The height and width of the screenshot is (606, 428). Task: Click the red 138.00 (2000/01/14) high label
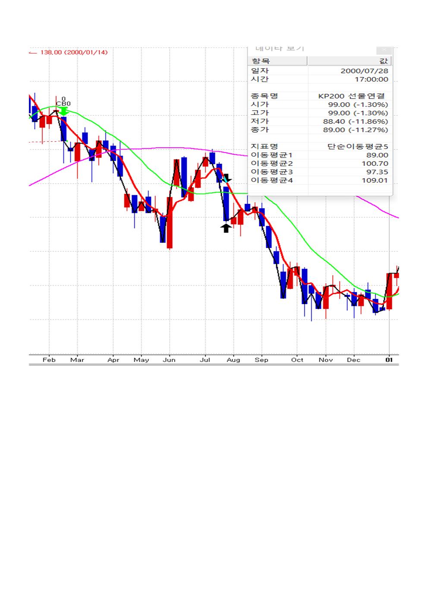(x=73, y=52)
